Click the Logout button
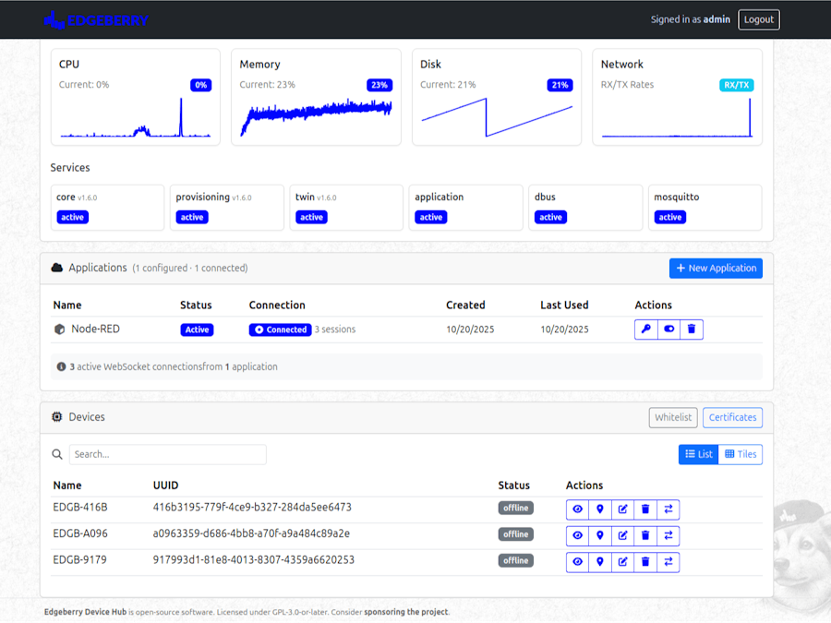 coord(758,19)
